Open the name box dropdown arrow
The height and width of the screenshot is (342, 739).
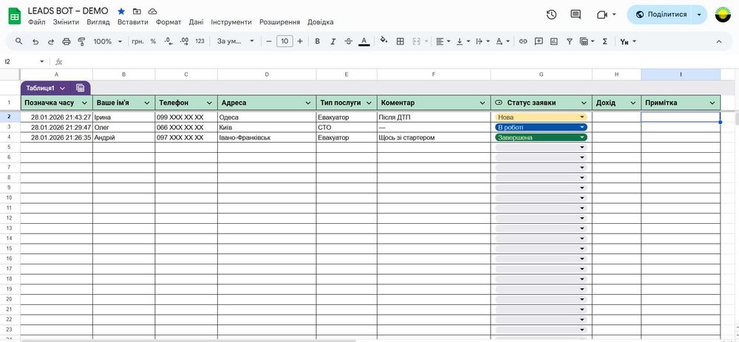(x=42, y=62)
